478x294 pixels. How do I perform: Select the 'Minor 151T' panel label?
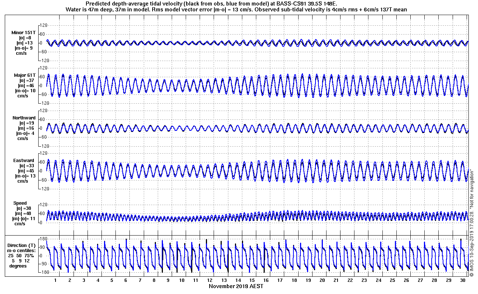(24, 33)
